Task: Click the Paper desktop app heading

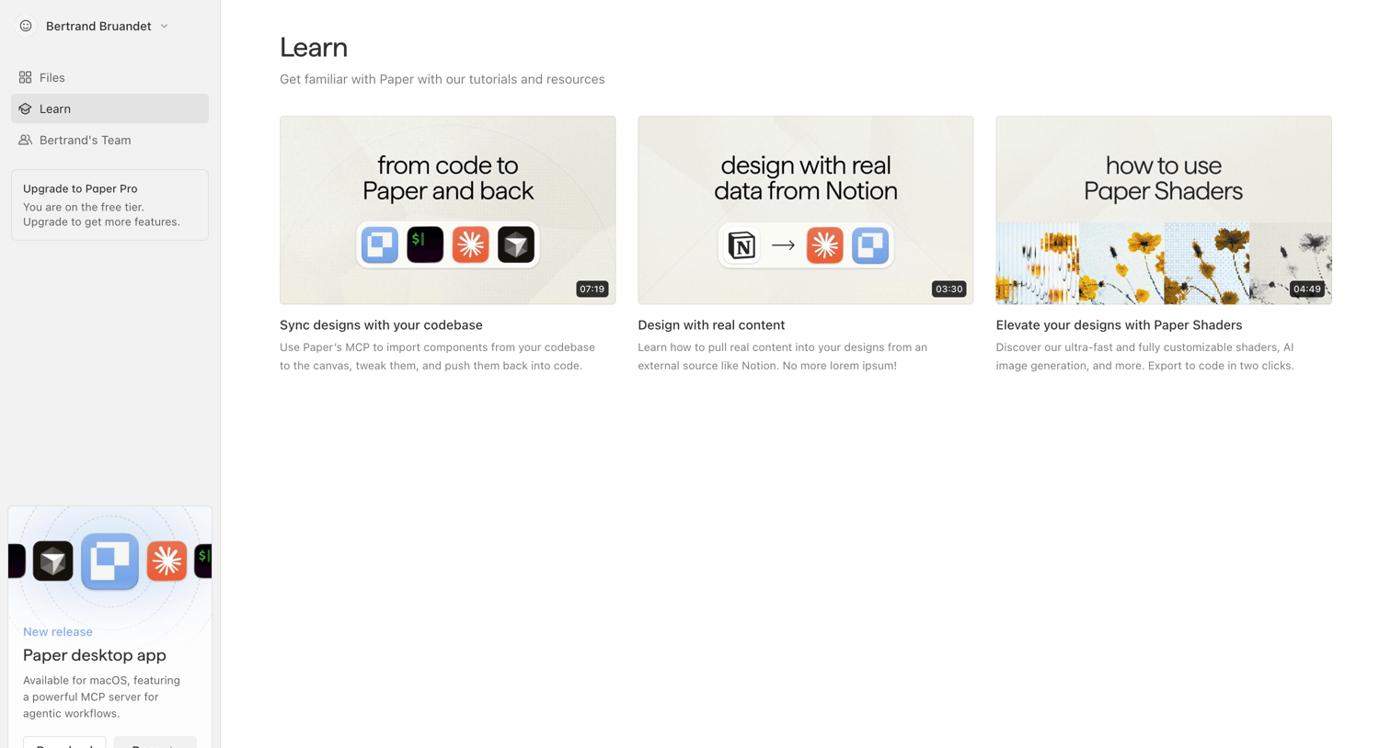Action: coord(95,655)
